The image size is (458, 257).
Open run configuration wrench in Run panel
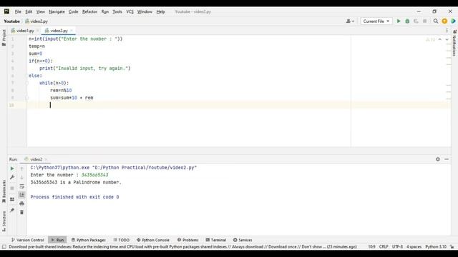(x=12, y=177)
